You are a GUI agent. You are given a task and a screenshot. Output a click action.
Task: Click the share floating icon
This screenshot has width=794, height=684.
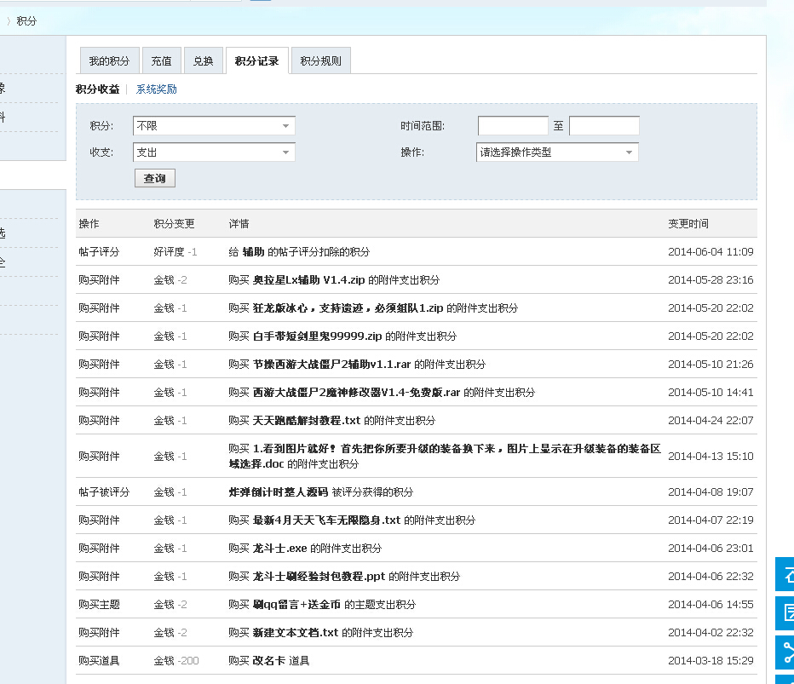click(785, 652)
